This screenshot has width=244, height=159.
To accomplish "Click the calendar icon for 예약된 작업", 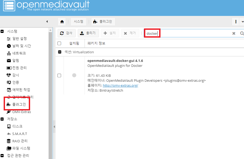I will point(9,90).
